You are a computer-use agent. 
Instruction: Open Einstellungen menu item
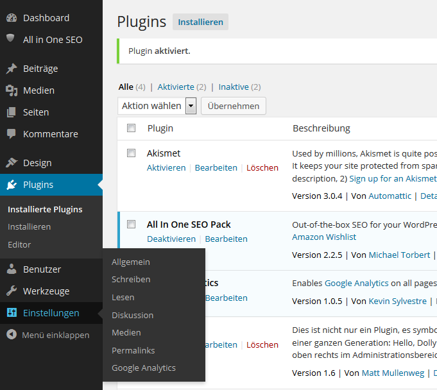(51, 312)
